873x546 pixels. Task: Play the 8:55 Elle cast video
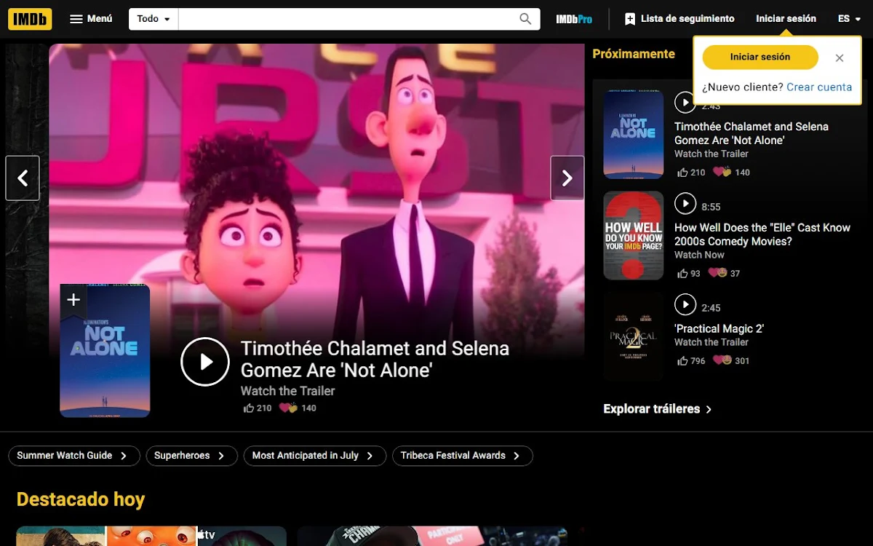click(685, 204)
